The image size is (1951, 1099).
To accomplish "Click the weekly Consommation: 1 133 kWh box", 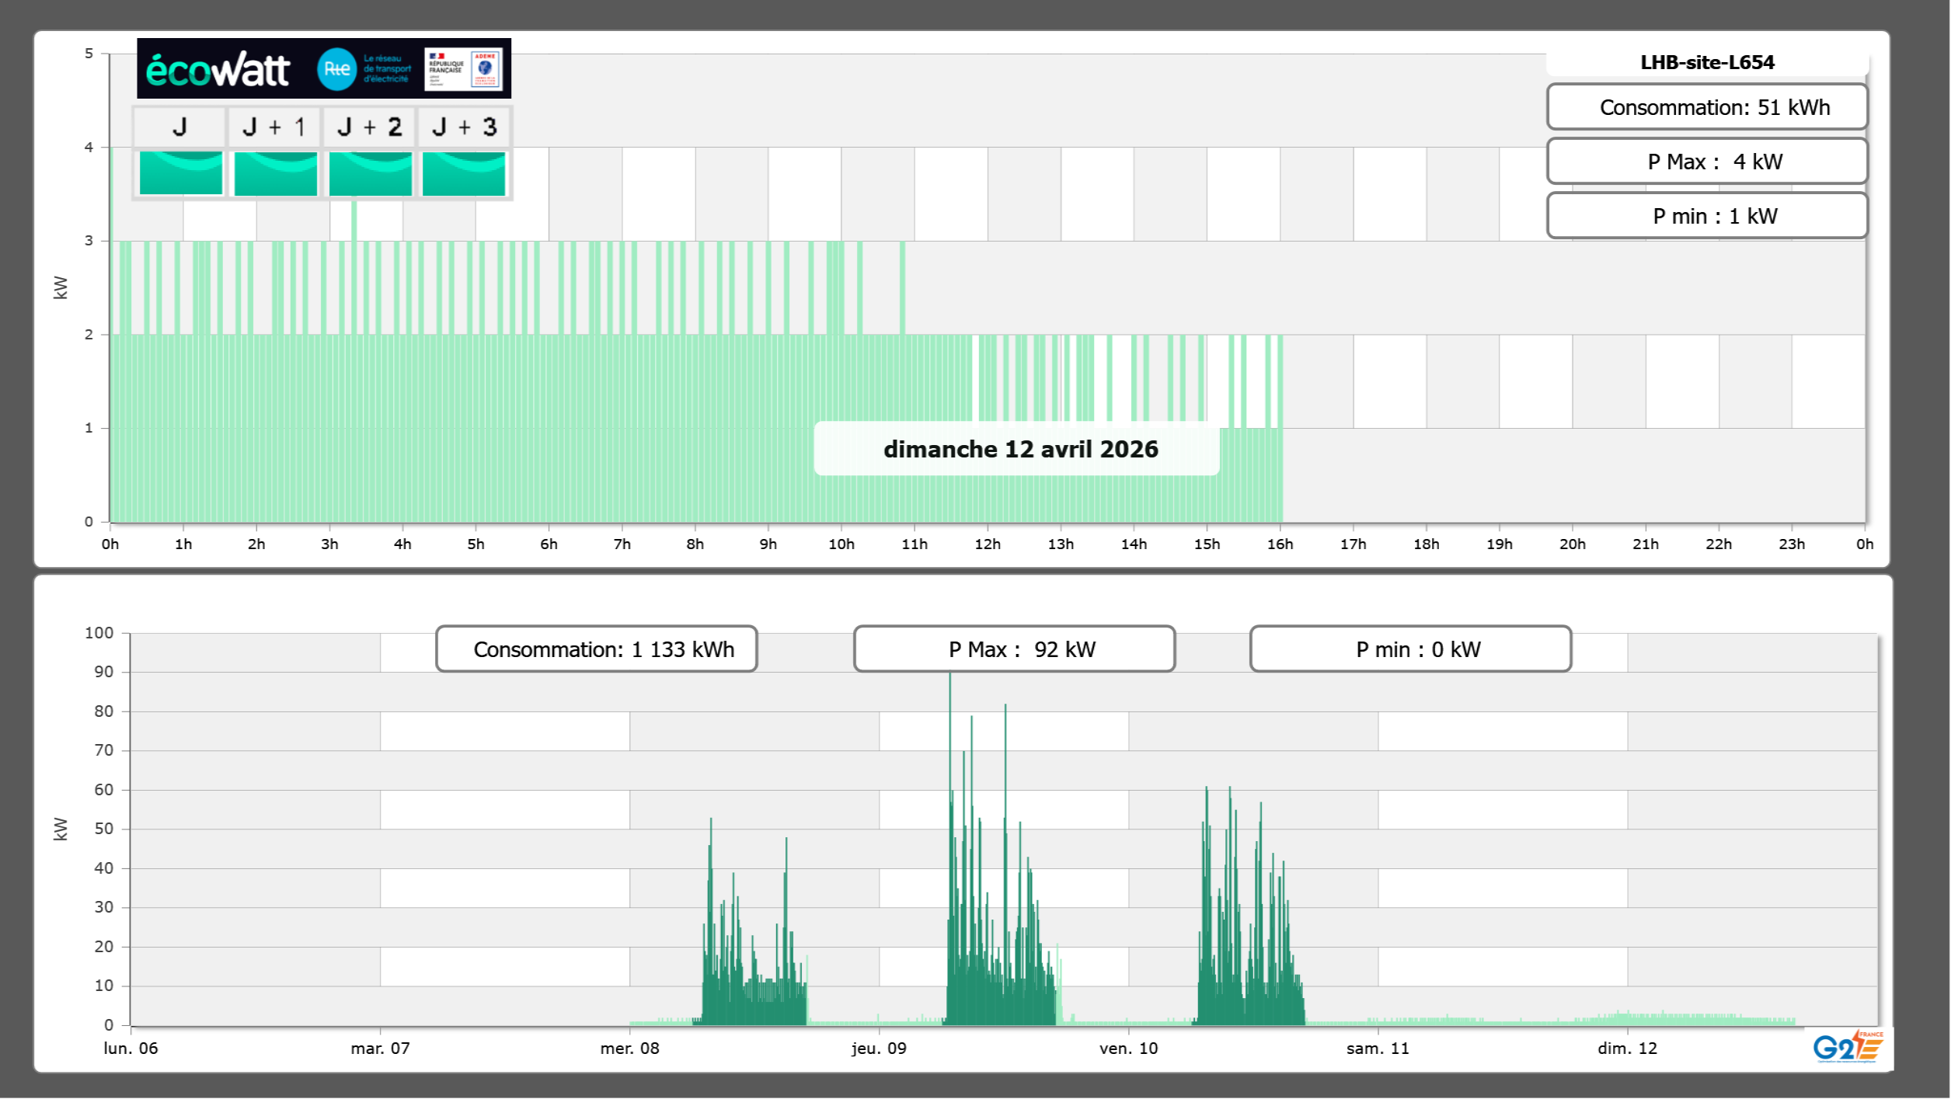I will (596, 649).
